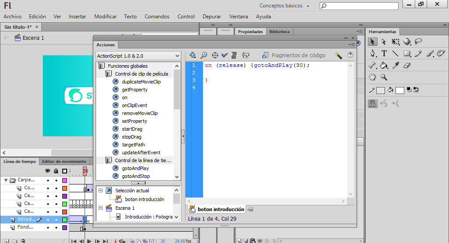
Task: Click frame 30 playhead marker
Action: (x=85, y=171)
